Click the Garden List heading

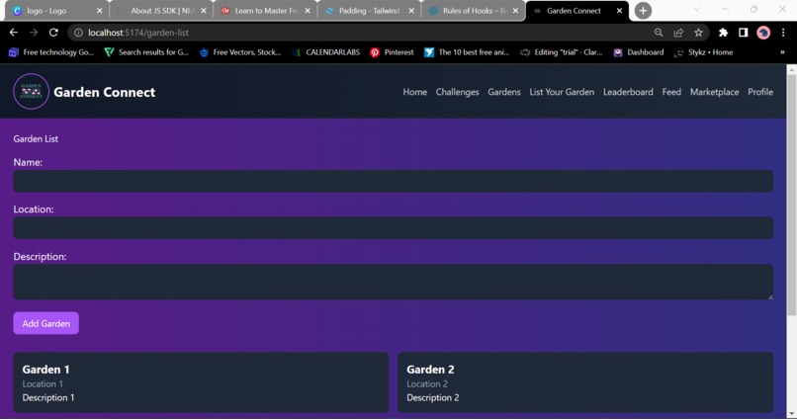point(36,138)
